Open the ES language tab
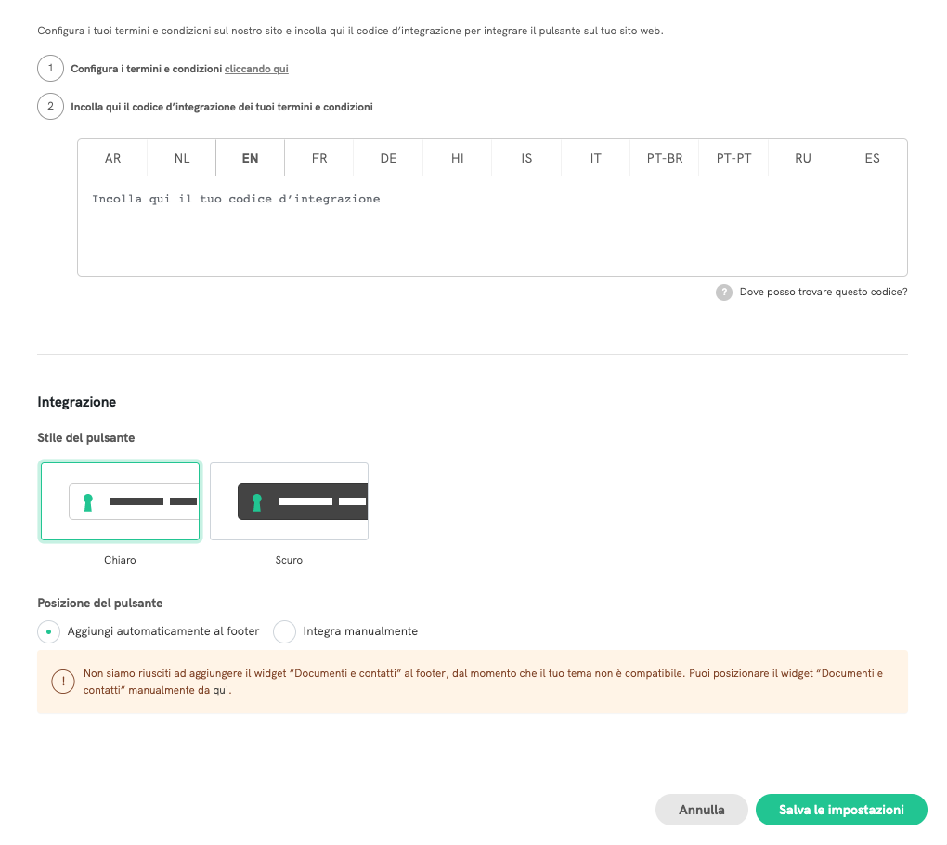The height and width of the screenshot is (845, 947). [872, 159]
